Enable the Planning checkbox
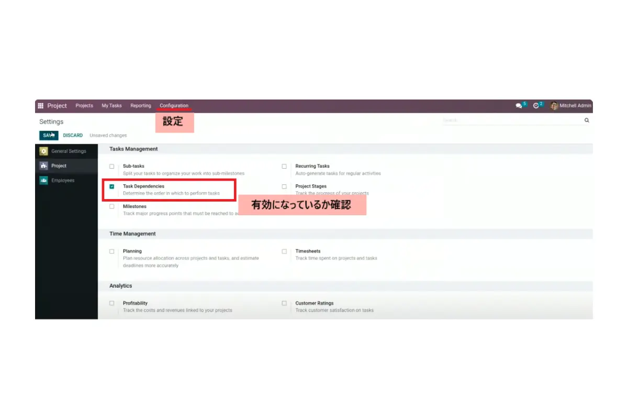This screenshot has height=419, width=628. coord(111,251)
